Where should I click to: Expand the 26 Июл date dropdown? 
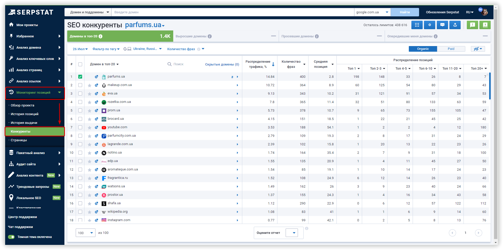pyautogui.click(x=80, y=49)
